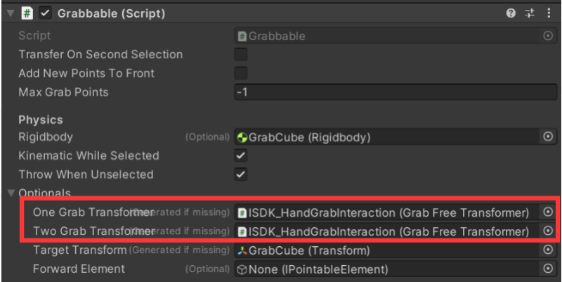562x282 pixels.
Task: Open object picker for Two Grab Transformer
Action: (x=549, y=231)
